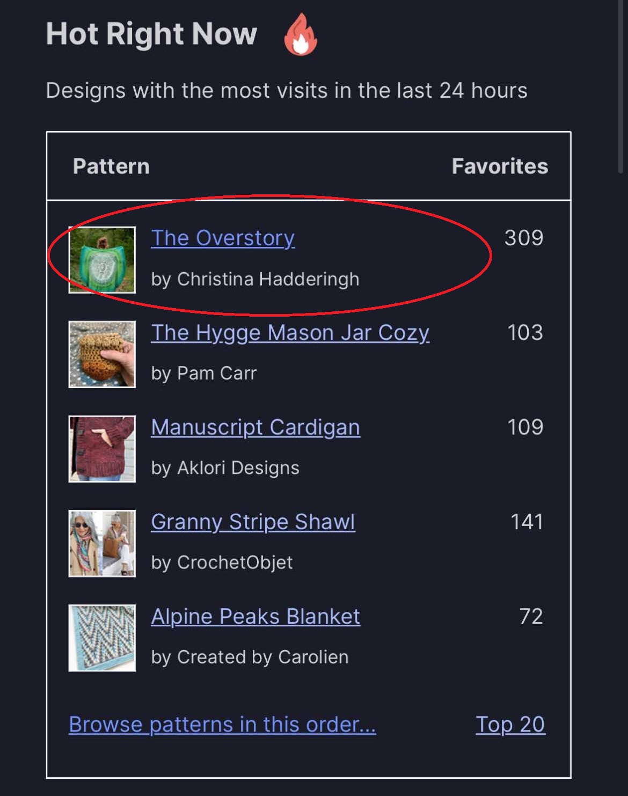
Task: Open the Alpine Peaks Blanket pattern
Action: pyautogui.click(x=255, y=616)
